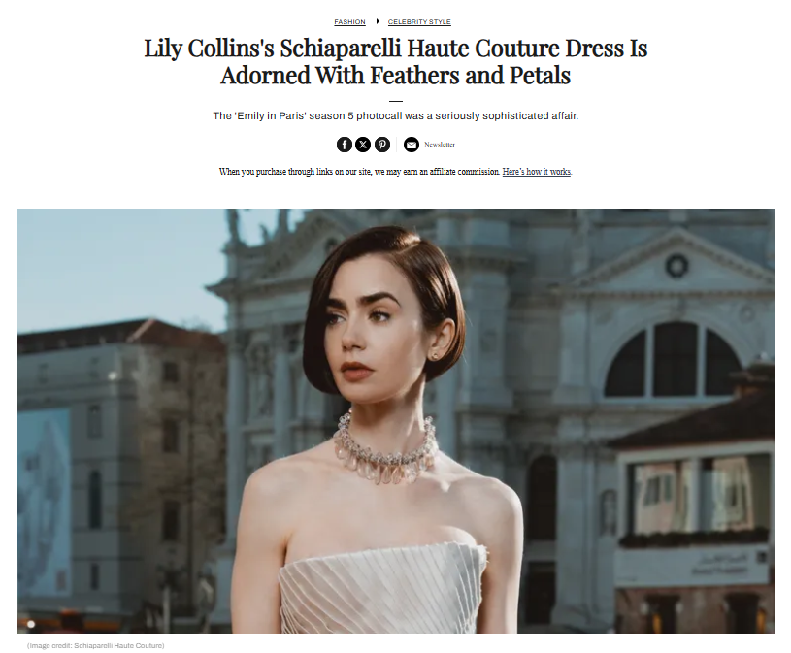Open the hero photo of Lily Collins
Viewport: 791px width, 653px height.
click(396, 421)
